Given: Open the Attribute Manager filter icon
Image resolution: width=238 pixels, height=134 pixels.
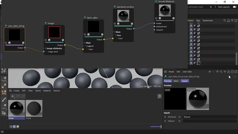Looking at the screenshot, I should [x=225, y=72].
